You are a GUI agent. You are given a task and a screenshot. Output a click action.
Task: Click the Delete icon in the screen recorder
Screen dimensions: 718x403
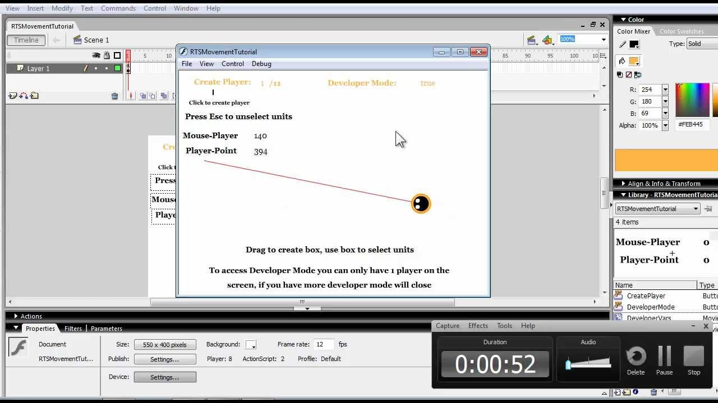(x=636, y=356)
